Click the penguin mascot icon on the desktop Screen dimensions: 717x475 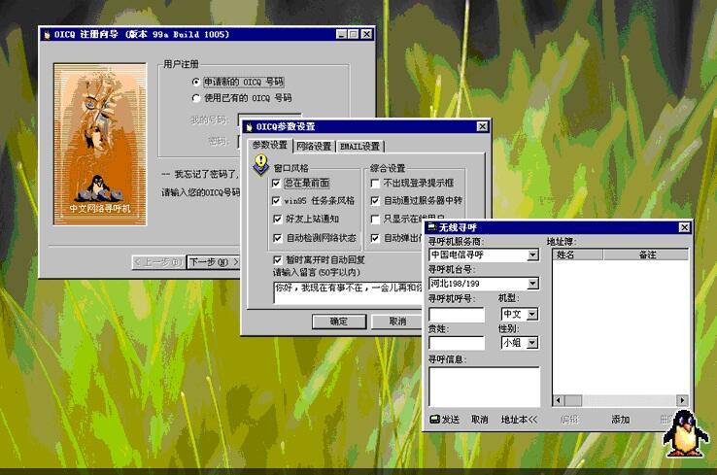click(685, 433)
